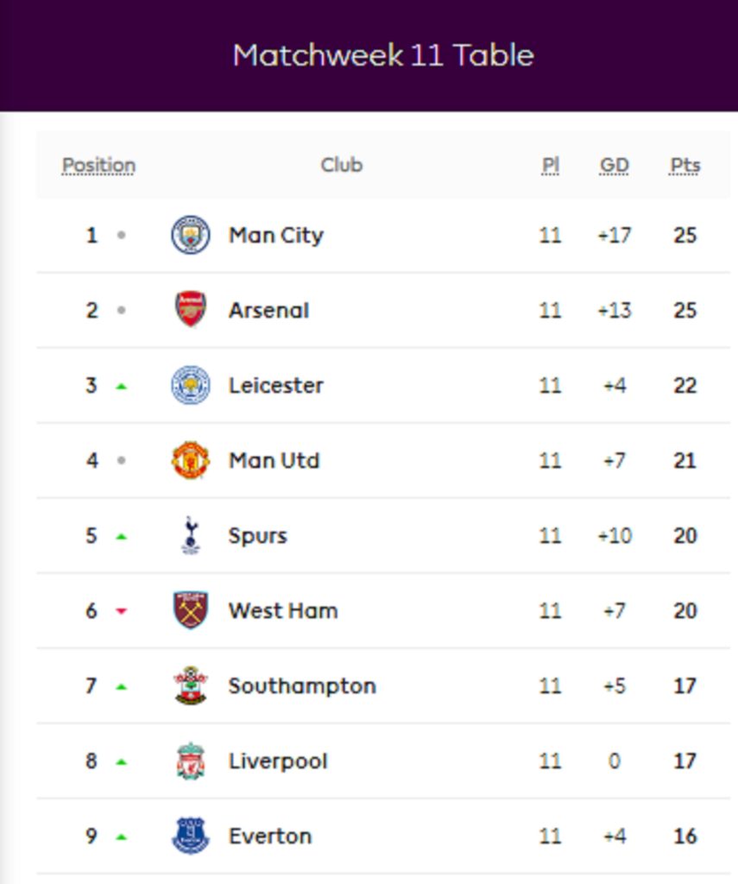Click the Everton club badge
738x884 pixels.
[191, 836]
